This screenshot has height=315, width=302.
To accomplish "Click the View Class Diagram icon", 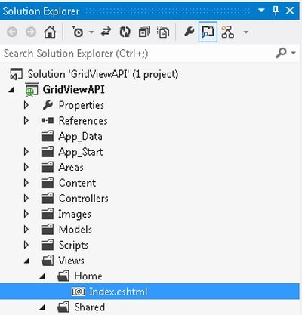I will (227, 32).
